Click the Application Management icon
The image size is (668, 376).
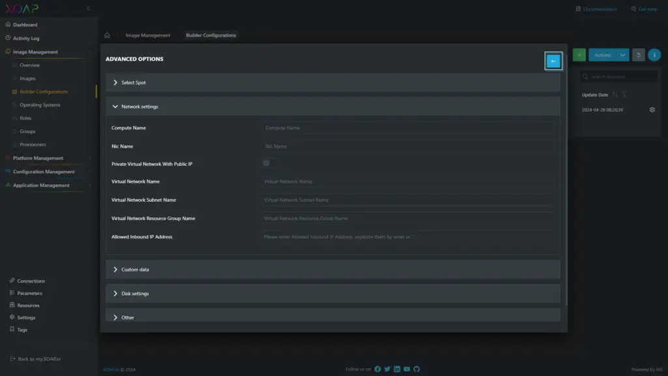coord(8,185)
